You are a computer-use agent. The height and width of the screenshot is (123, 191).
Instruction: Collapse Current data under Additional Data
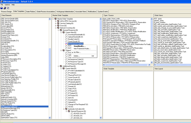coord(61,68)
